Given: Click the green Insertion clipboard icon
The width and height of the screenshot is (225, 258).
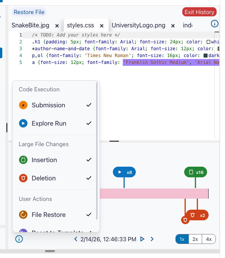Looking at the screenshot, I should [x=23, y=160].
